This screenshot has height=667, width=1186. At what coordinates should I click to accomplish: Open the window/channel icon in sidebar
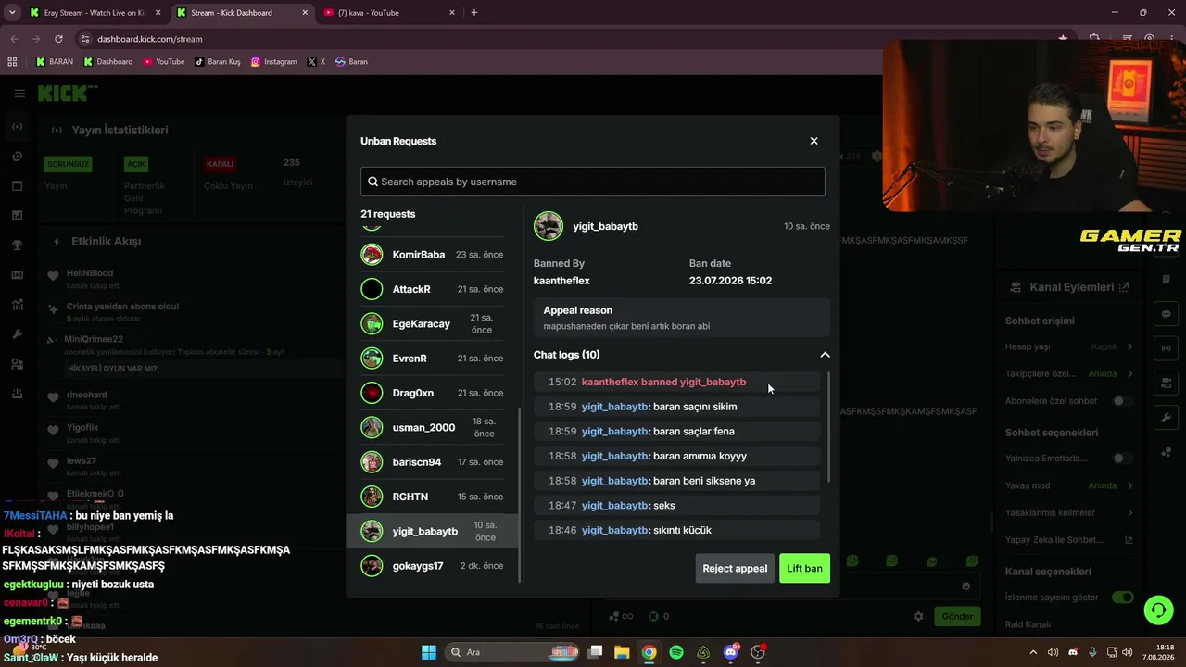tap(17, 186)
